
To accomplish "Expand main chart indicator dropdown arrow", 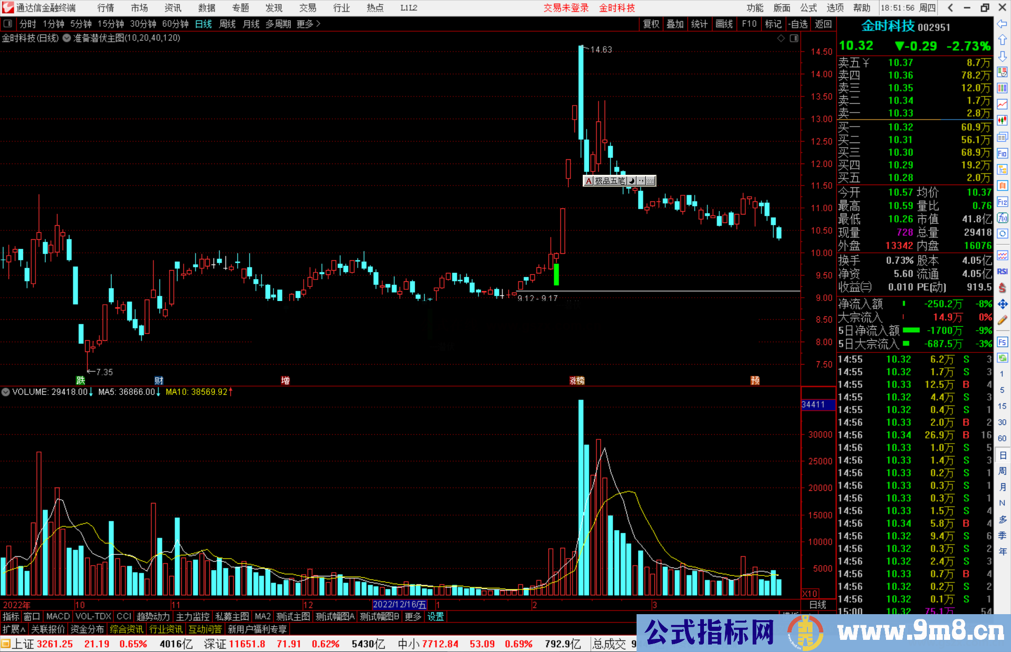I will click(x=66, y=38).
